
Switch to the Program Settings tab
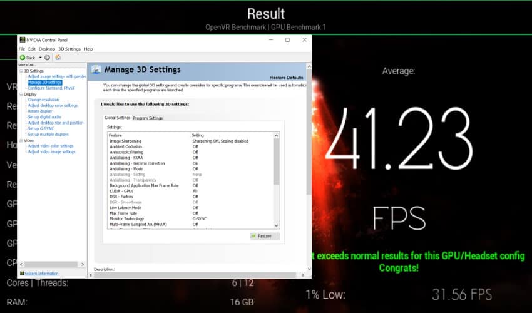click(x=148, y=118)
